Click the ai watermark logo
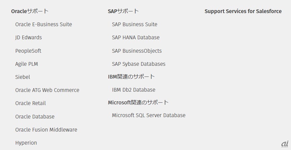291x150 pixels. (x=285, y=143)
